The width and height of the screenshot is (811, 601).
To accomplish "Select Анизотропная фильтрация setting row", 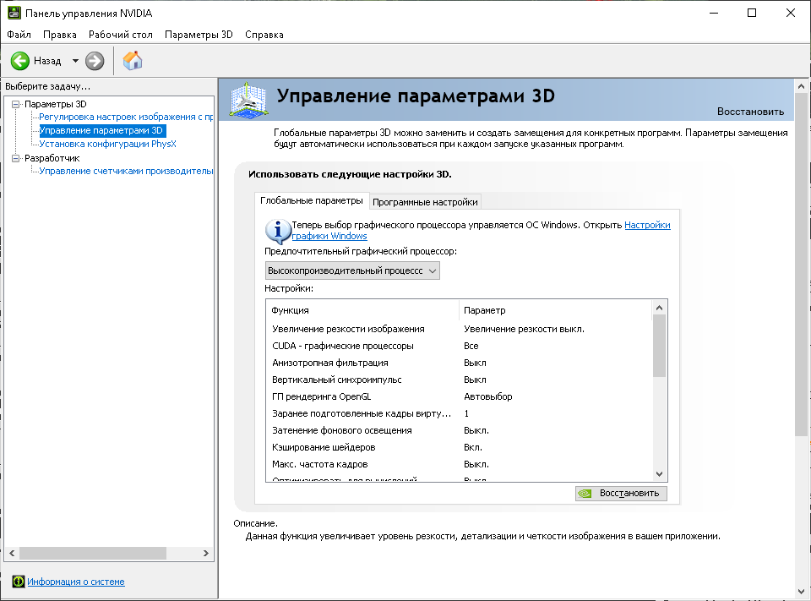I will tap(459, 363).
